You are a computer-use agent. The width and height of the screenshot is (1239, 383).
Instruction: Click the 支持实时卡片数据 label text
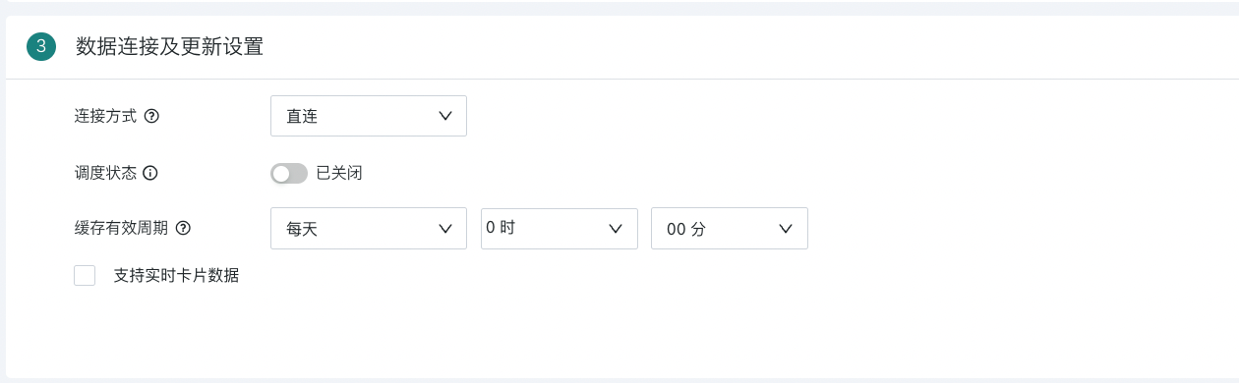[177, 276]
